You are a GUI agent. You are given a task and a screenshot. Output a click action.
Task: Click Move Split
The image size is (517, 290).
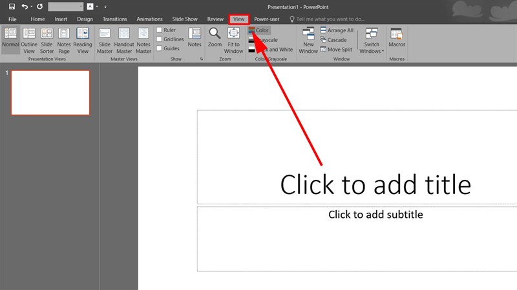[336, 50]
